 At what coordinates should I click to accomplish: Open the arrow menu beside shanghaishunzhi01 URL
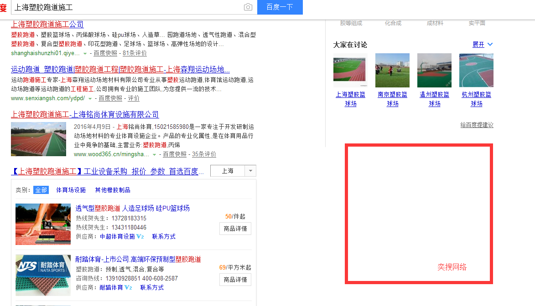coord(85,53)
